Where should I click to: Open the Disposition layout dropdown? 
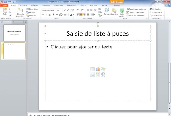(33, 9)
